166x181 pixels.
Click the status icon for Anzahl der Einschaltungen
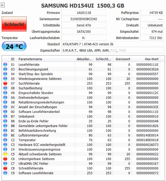pos(5,107)
